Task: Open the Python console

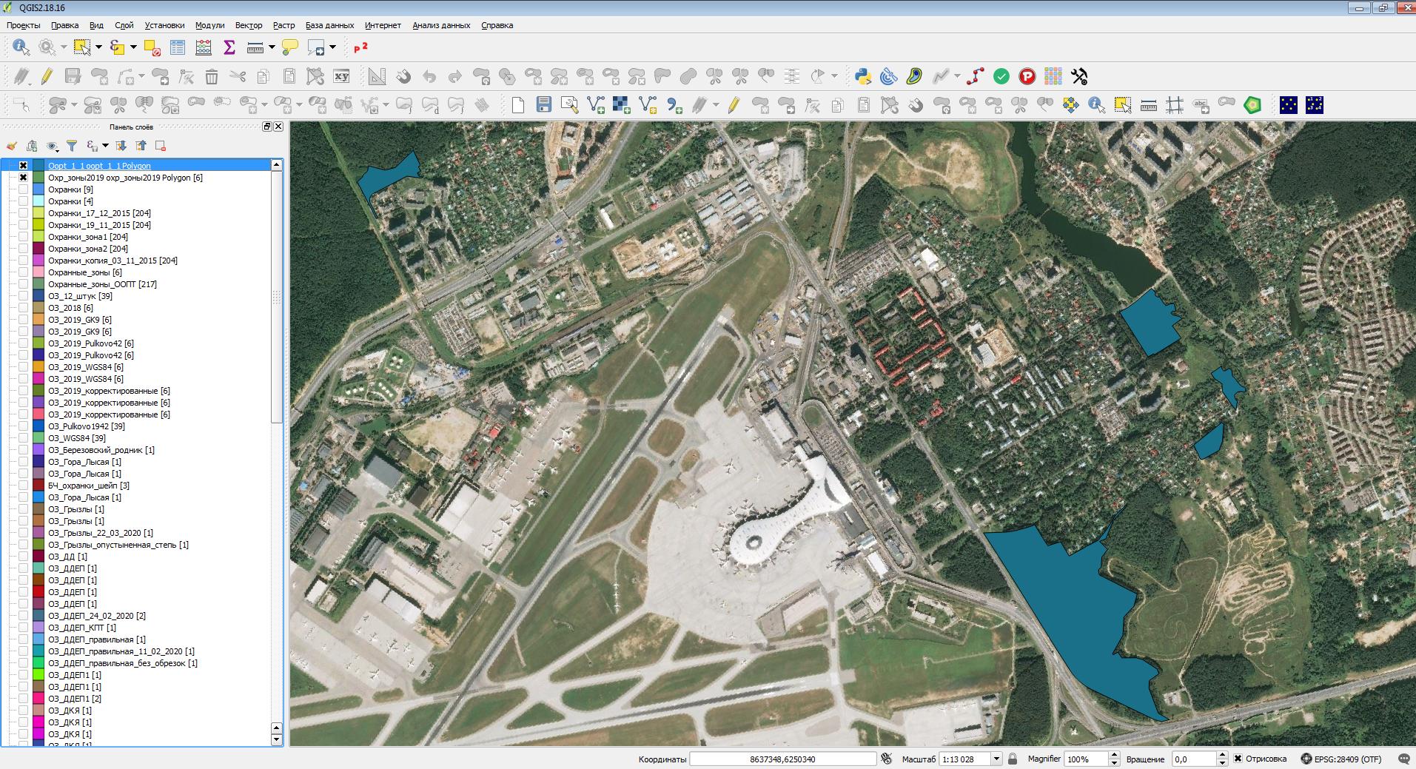Action: 862,76
